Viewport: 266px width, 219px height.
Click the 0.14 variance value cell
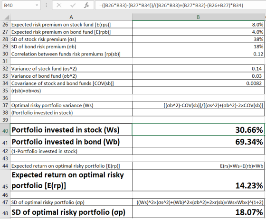pyautogui.click(x=198, y=69)
